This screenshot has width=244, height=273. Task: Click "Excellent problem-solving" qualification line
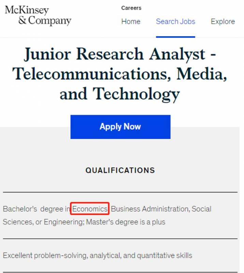(x=45, y=255)
